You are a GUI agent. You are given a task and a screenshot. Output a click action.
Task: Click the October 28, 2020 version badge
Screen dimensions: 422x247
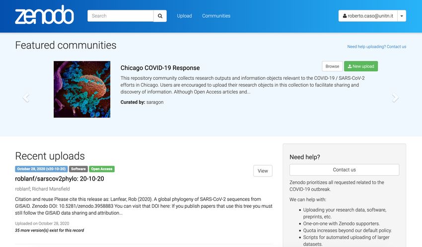tap(41, 169)
